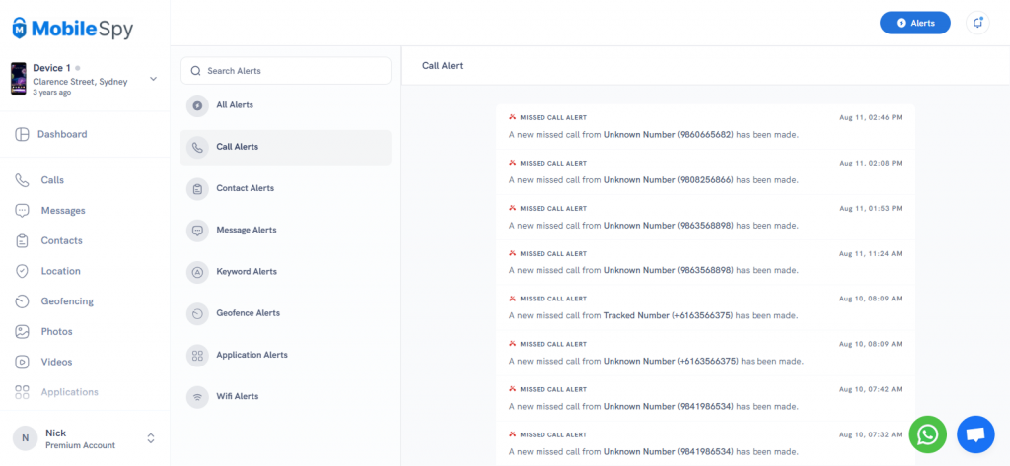
Task: Go to Calls in the sidebar
Action: coord(52,180)
